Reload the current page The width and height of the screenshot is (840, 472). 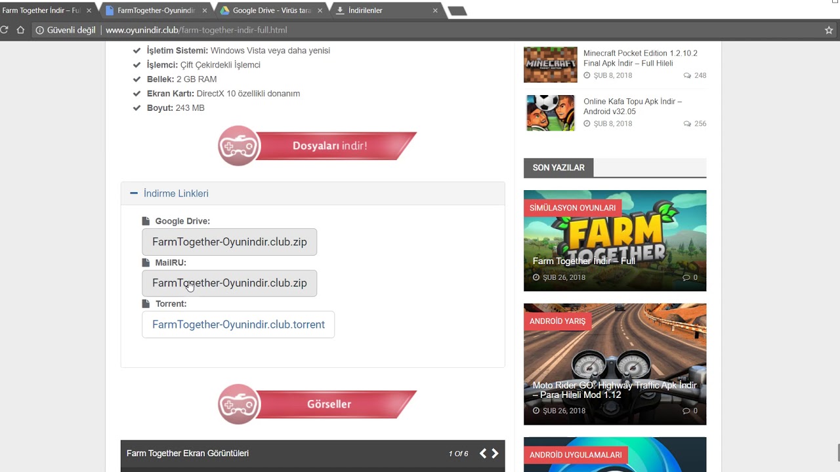5,30
